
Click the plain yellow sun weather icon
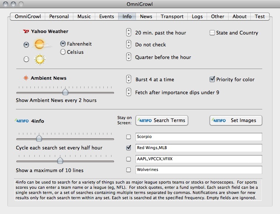coord(39,59)
